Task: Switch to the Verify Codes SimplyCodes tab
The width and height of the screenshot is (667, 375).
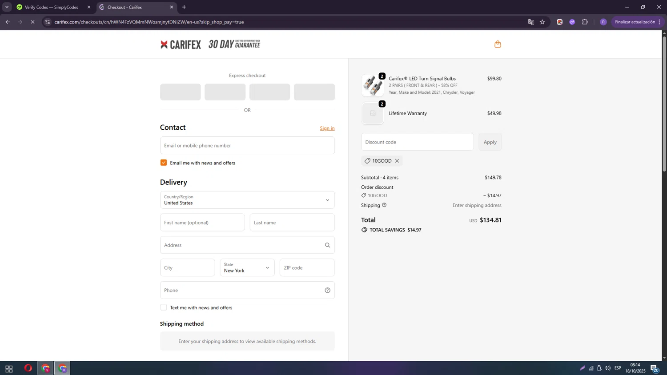Action: pyautogui.click(x=51, y=7)
